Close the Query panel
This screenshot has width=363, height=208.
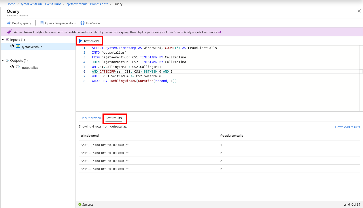(359, 11)
